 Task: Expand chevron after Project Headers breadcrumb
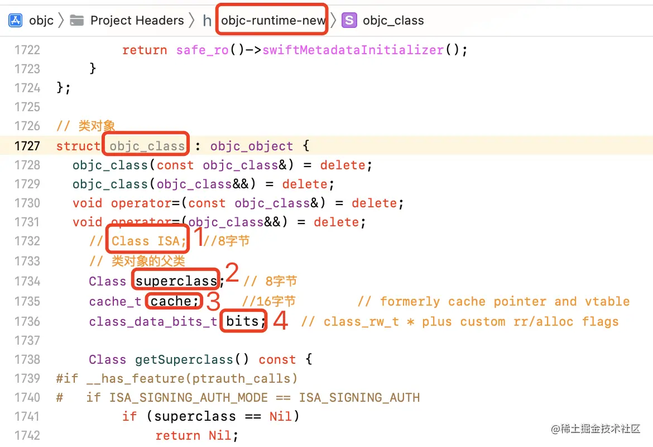[191, 20]
